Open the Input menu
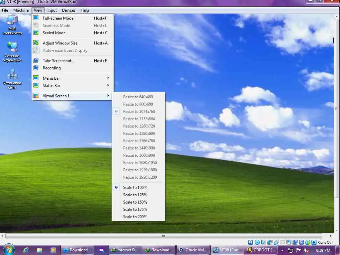Image resolution: width=340 pixels, height=255 pixels. click(52, 10)
